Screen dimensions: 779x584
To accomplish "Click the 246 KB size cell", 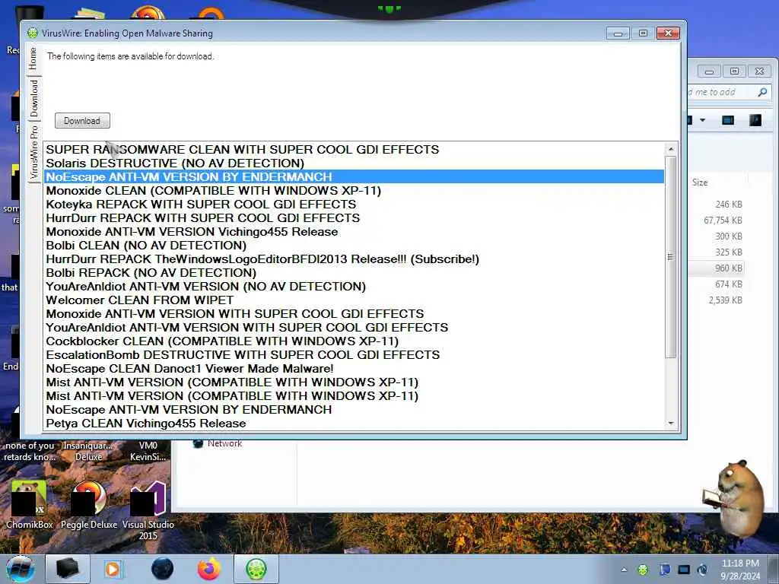I will (x=729, y=205).
